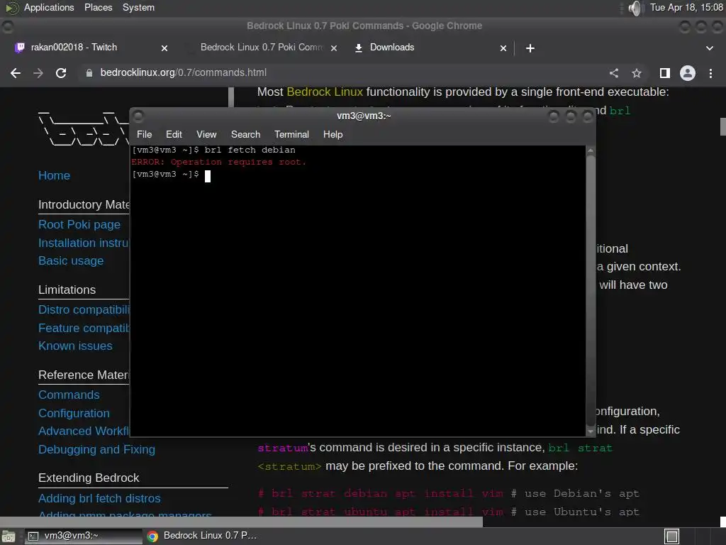Click terminal scrollbar down arrow
This screenshot has width=726, height=545.
pos(591,431)
